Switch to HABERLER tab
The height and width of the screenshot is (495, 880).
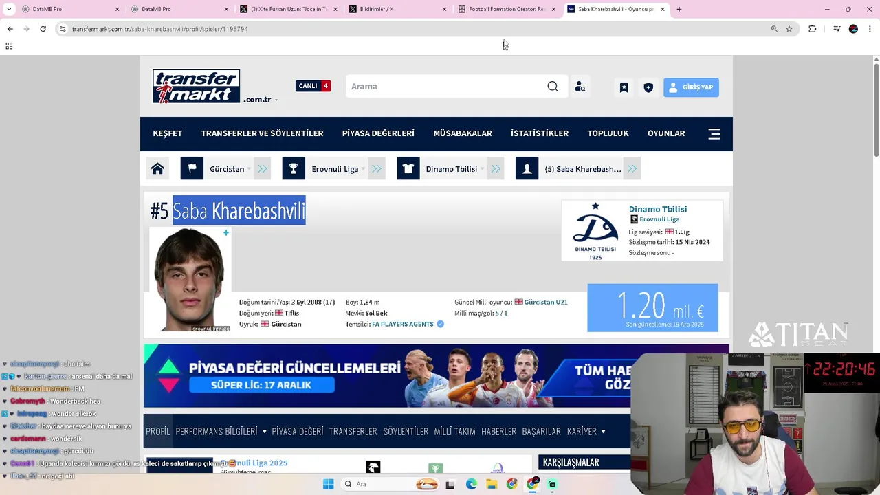[x=499, y=432]
